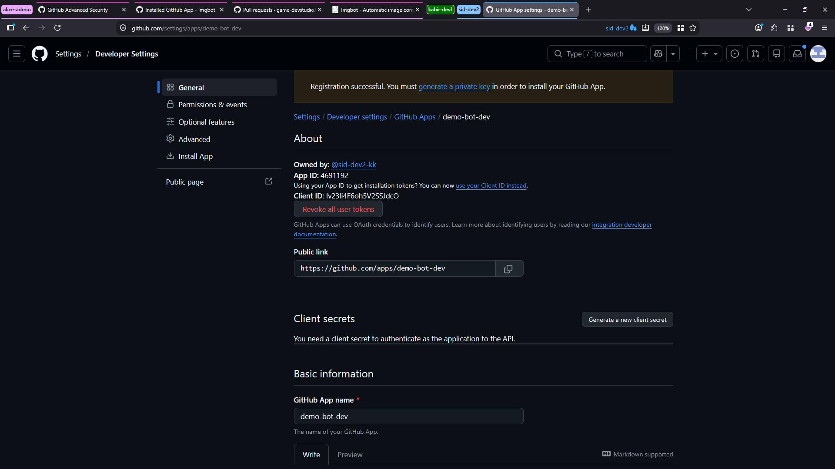The image size is (835, 469).
Task: Click generate a private key link
Action: 454,86
